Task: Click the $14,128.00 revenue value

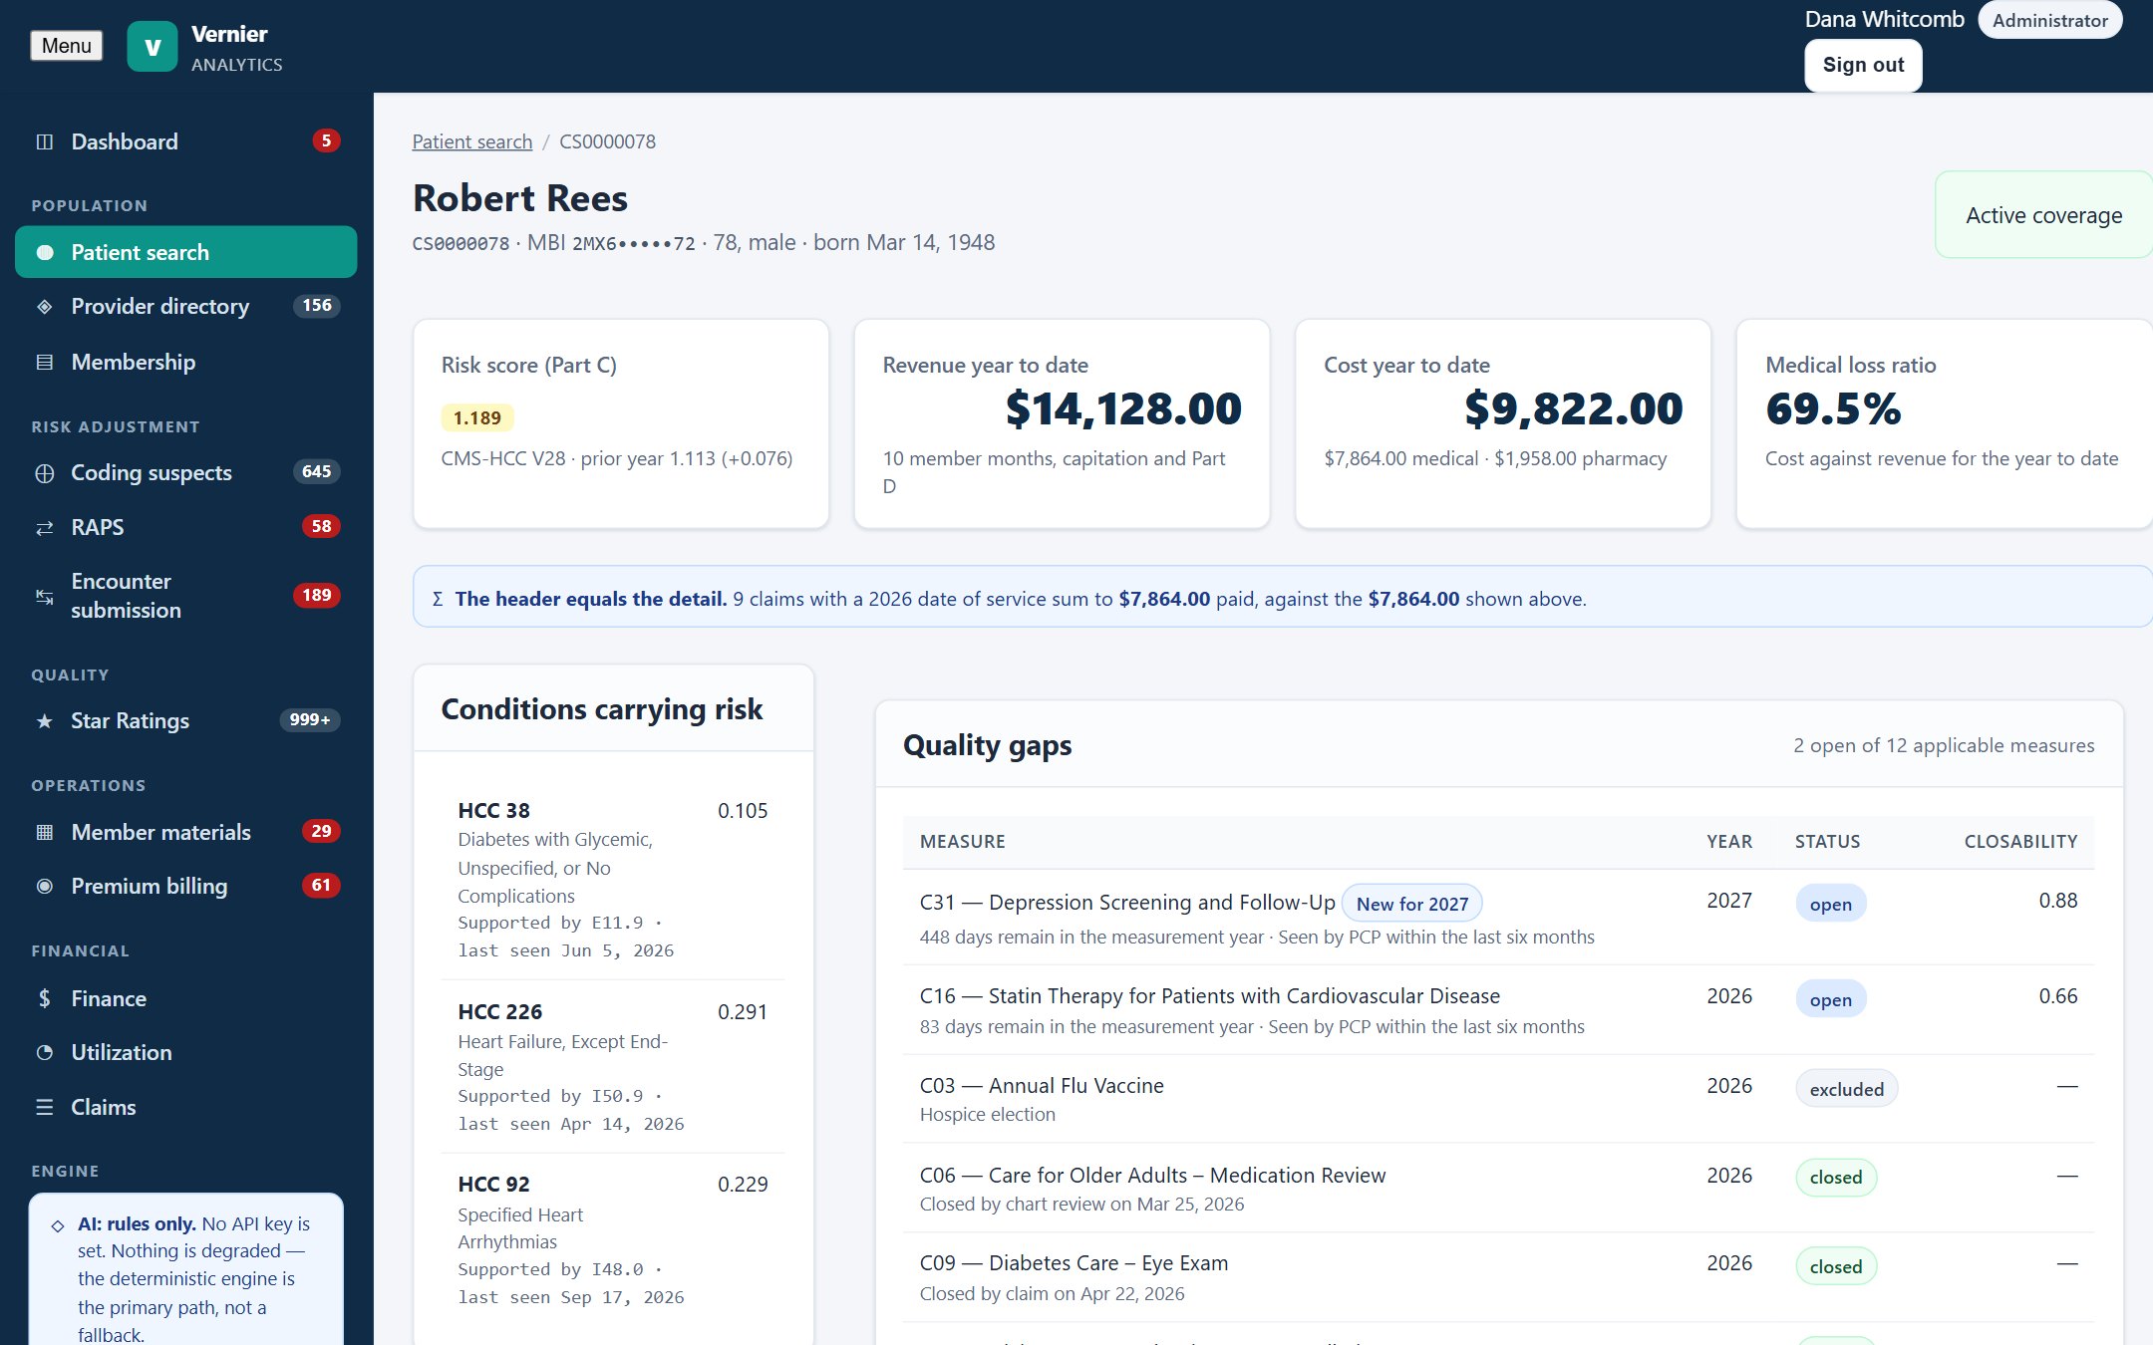Action: click(1123, 408)
